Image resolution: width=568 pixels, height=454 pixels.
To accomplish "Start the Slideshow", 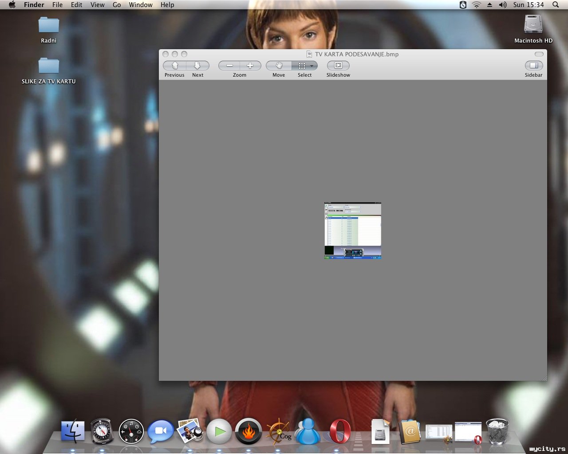I will point(338,66).
